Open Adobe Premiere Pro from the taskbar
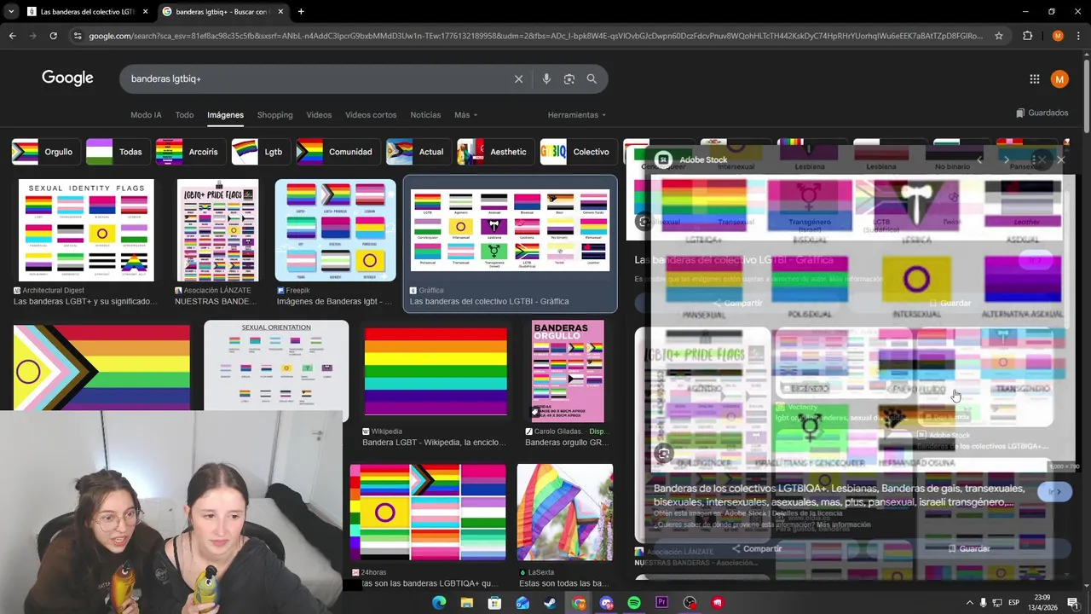The image size is (1091, 614). [661, 603]
